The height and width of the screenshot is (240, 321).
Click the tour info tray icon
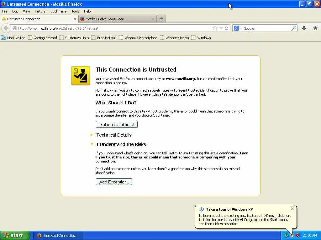292,235
